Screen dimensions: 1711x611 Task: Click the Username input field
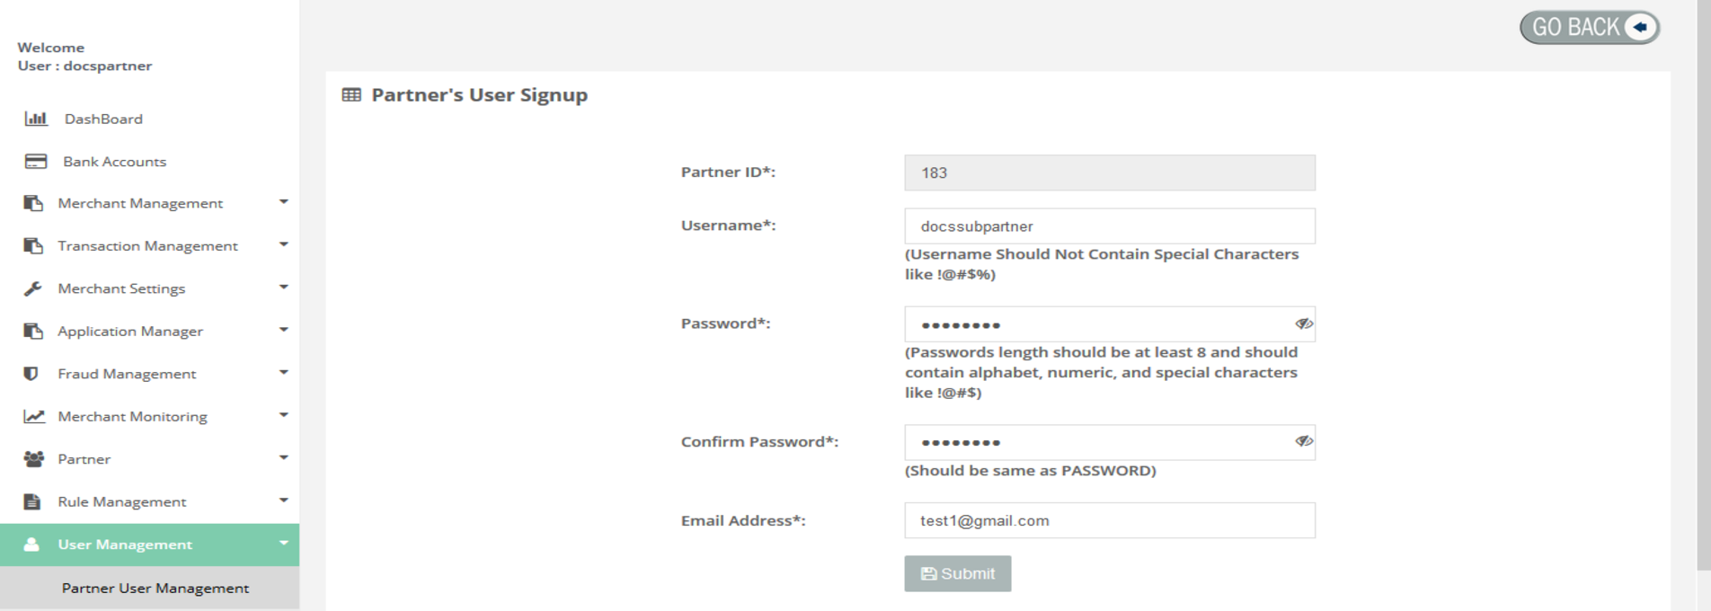[1109, 226]
